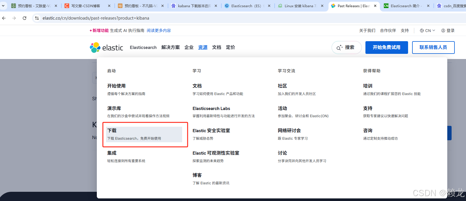Select 开始使用 in the menu
466x201 pixels.
[116, 86]
